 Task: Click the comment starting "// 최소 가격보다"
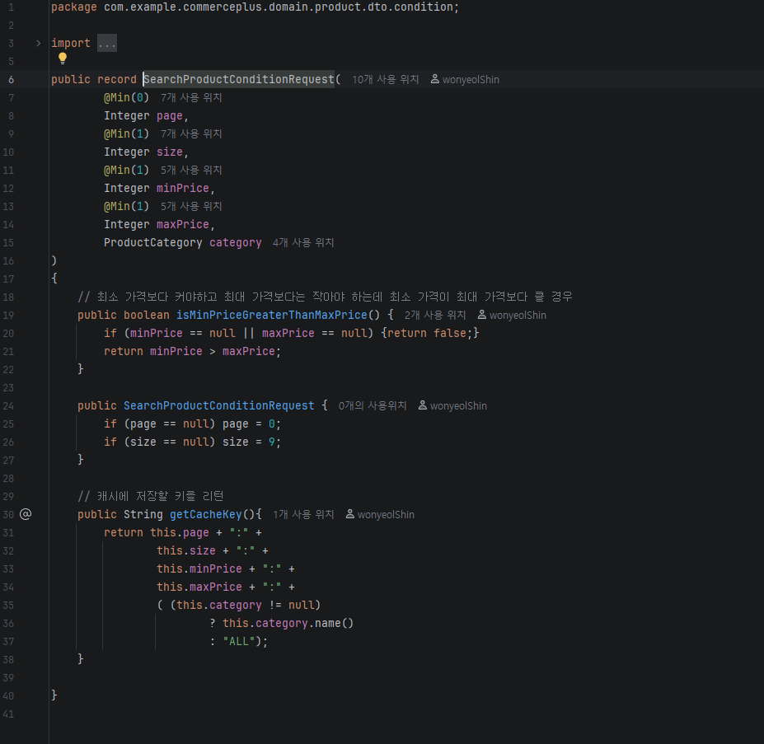(325, 297)
